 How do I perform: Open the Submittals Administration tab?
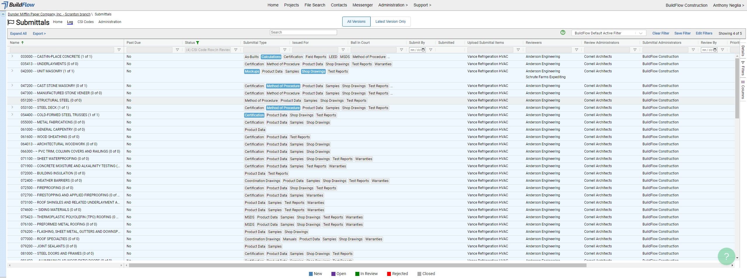(x=110, y=22)
